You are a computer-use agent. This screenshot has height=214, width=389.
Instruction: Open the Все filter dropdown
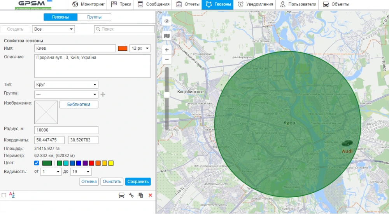[54, 29]
